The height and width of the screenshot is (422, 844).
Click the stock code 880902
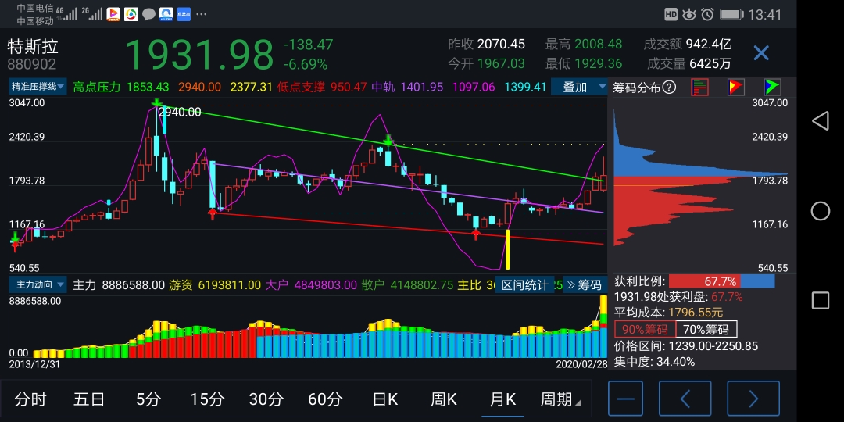pyautogui.click(x=31, y=65)
